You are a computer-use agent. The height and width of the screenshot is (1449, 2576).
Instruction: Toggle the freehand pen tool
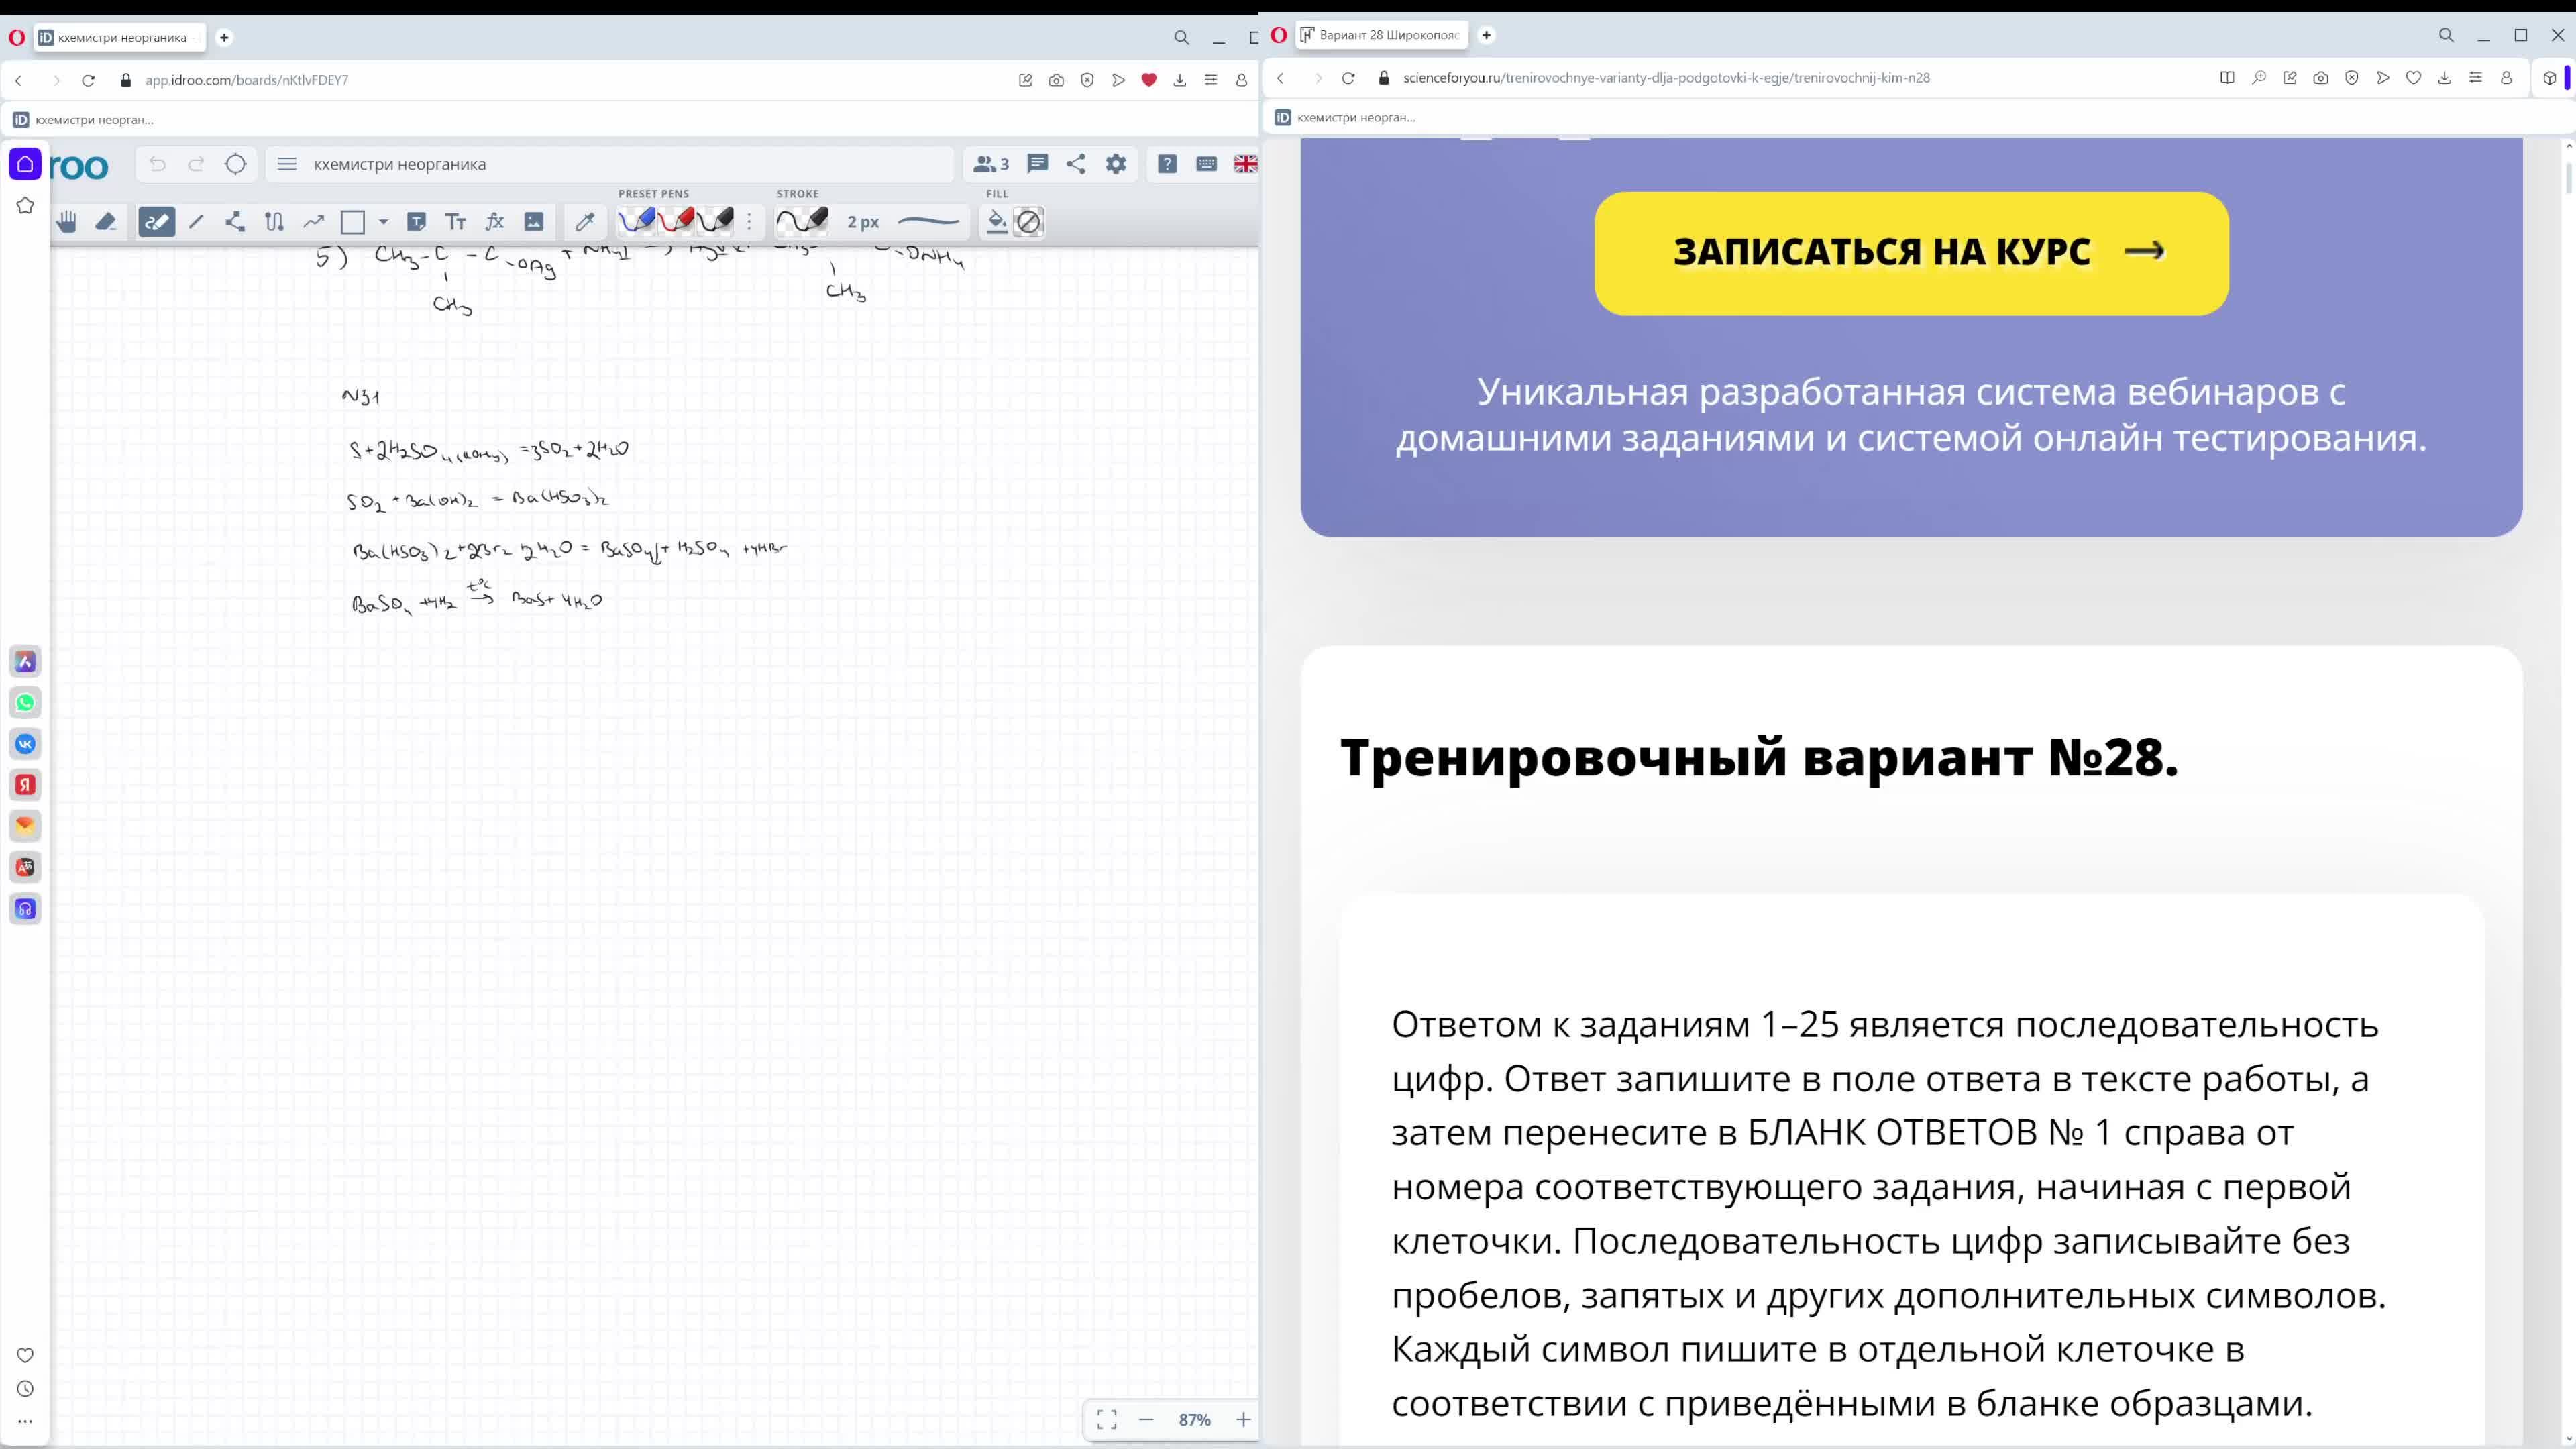click(157, 222)
